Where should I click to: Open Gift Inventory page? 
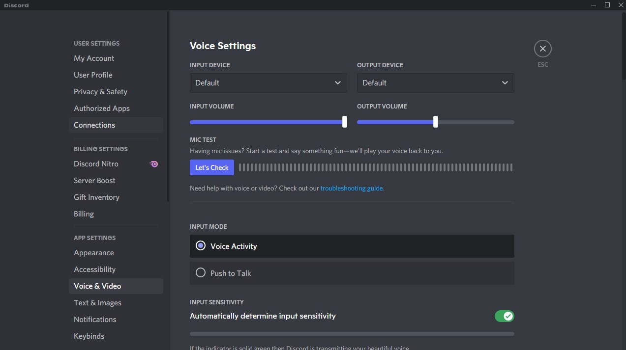[x=116, y=197]
